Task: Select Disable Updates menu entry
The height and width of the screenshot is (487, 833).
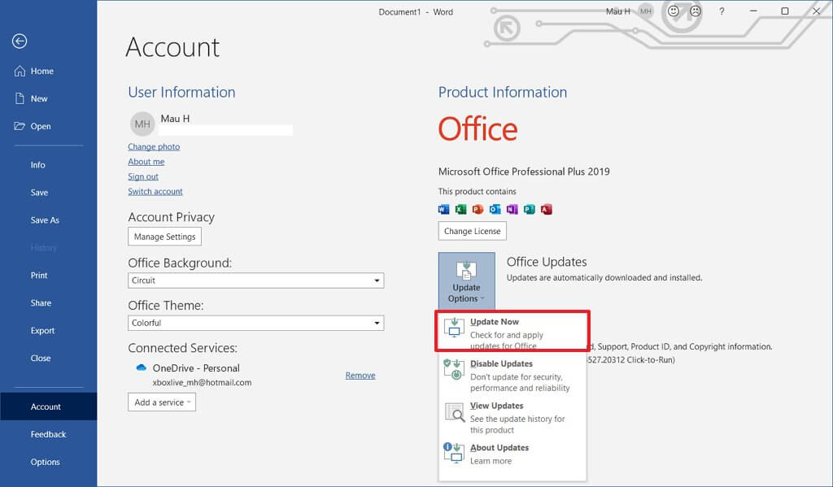Action: [512, 375]
